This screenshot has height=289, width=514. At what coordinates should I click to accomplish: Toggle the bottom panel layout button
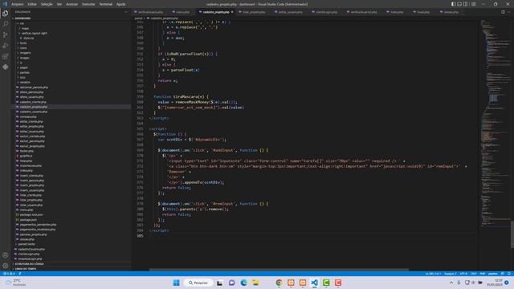(459, 4)
